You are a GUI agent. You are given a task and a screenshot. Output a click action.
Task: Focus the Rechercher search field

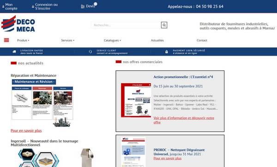[126, 25]
